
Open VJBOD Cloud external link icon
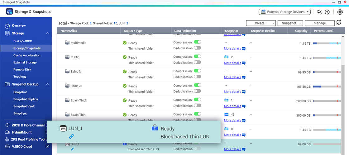47,147
